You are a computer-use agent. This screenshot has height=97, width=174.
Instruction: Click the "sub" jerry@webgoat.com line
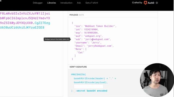[93, 39]
